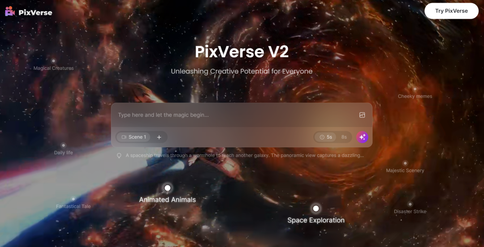This screenshot has width=484, height=247.
Task: Use the spaceship wormhole example prompt
Action: 245,155
